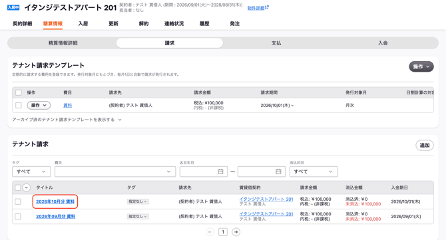Open the 2026年10月分 賃料 invoice link
Screen dimensions: 446x240
(x=55, y=201)
